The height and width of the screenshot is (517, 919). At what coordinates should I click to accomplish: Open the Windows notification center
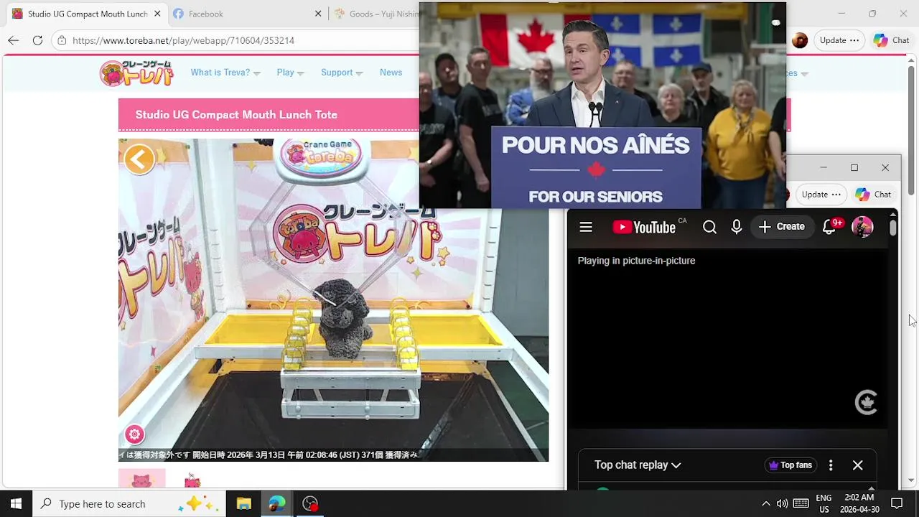897,503
